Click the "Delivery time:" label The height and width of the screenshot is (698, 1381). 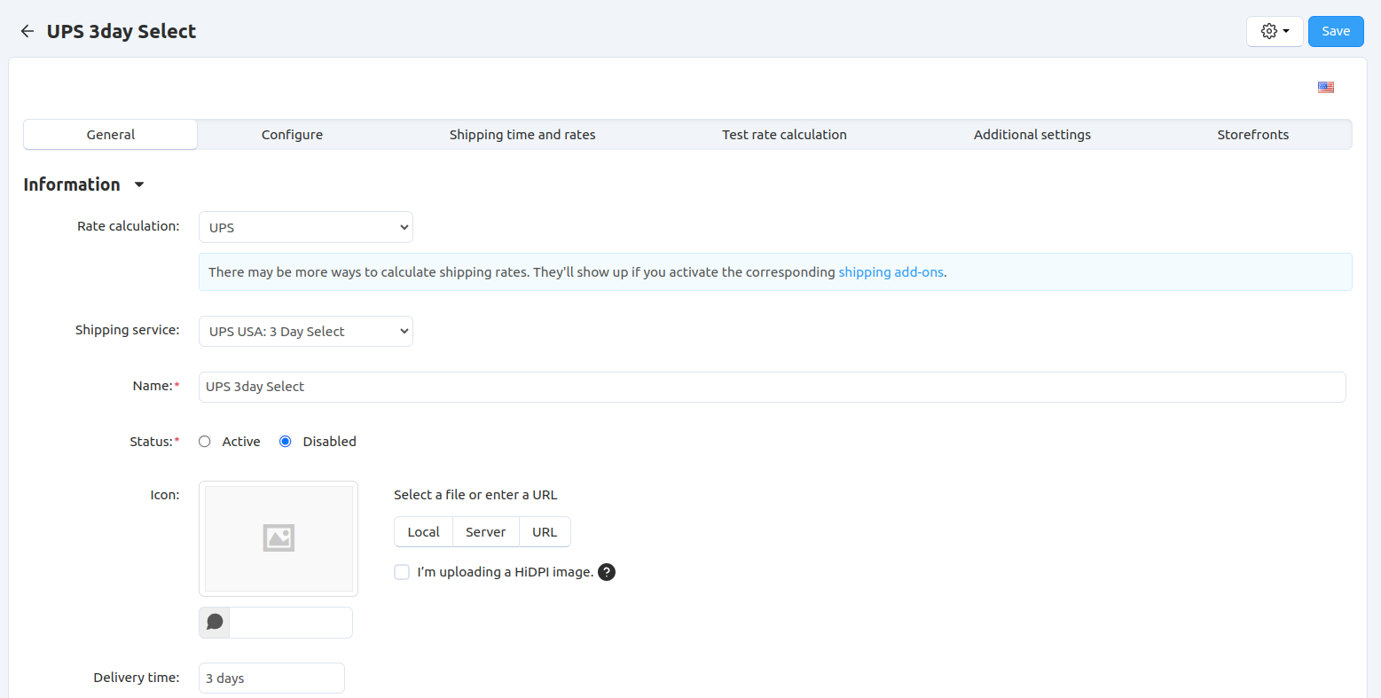tap(137, 678)
